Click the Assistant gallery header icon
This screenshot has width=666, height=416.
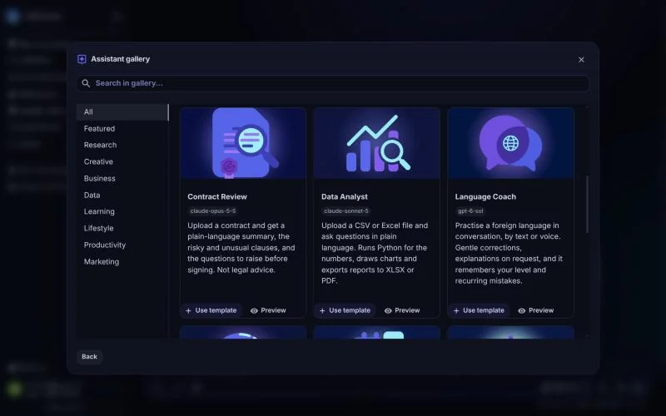click(82, 59)
